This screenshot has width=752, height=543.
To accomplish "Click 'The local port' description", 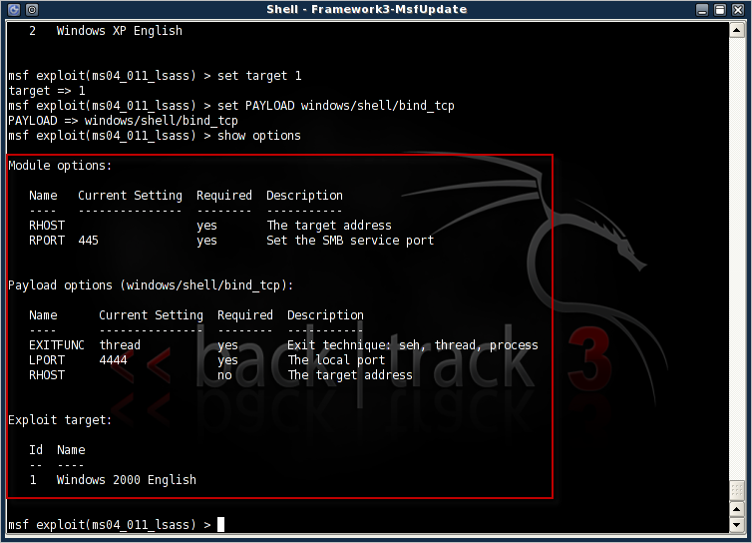I will point(336,360).
